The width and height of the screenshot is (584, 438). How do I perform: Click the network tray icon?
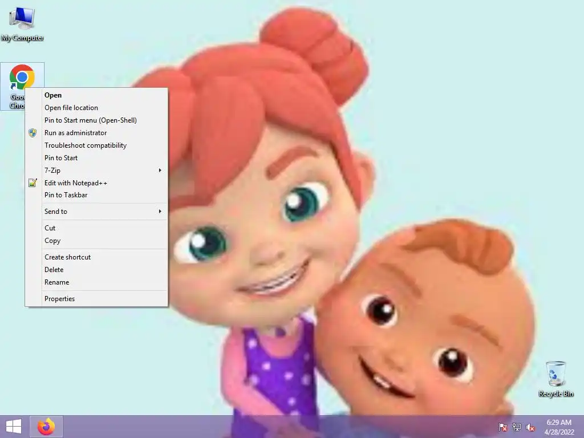point(517,427)
